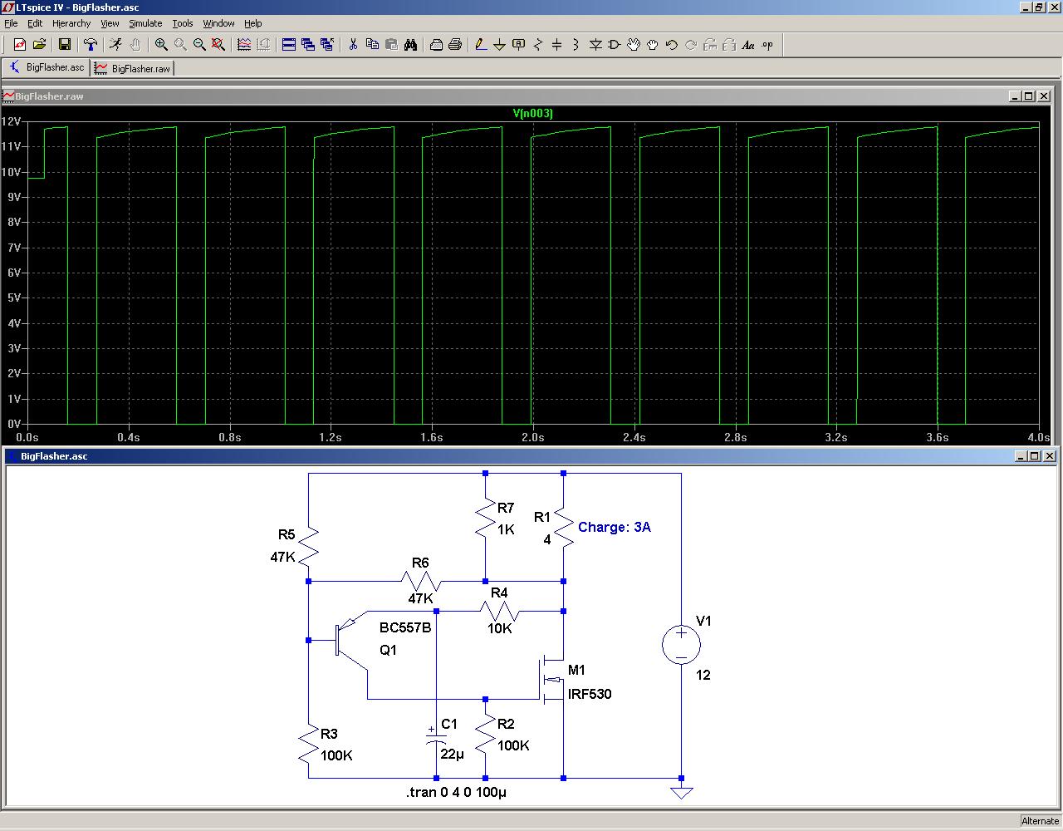Choose the capacitor component tool
Viewport: 1063px width, 831px height.
[x=556, y=45]
